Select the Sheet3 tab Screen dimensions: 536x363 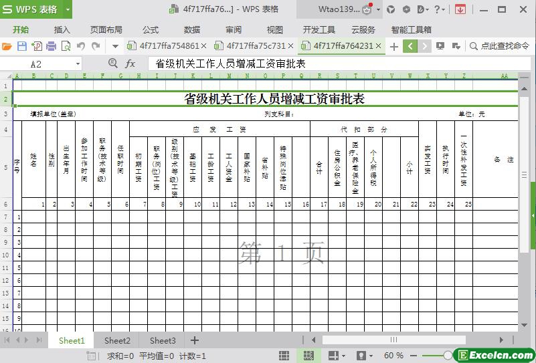163,340
